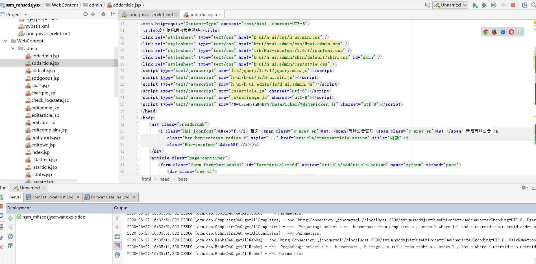
Task: Open the Tomcat Catalina Log tab
Action: [x=110, y=197]
